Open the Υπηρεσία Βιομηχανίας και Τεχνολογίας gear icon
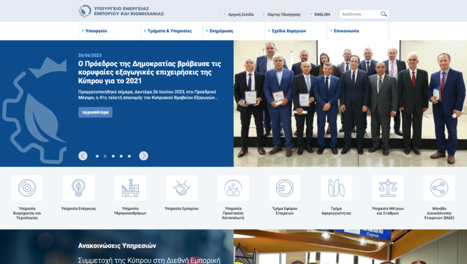 27,188
